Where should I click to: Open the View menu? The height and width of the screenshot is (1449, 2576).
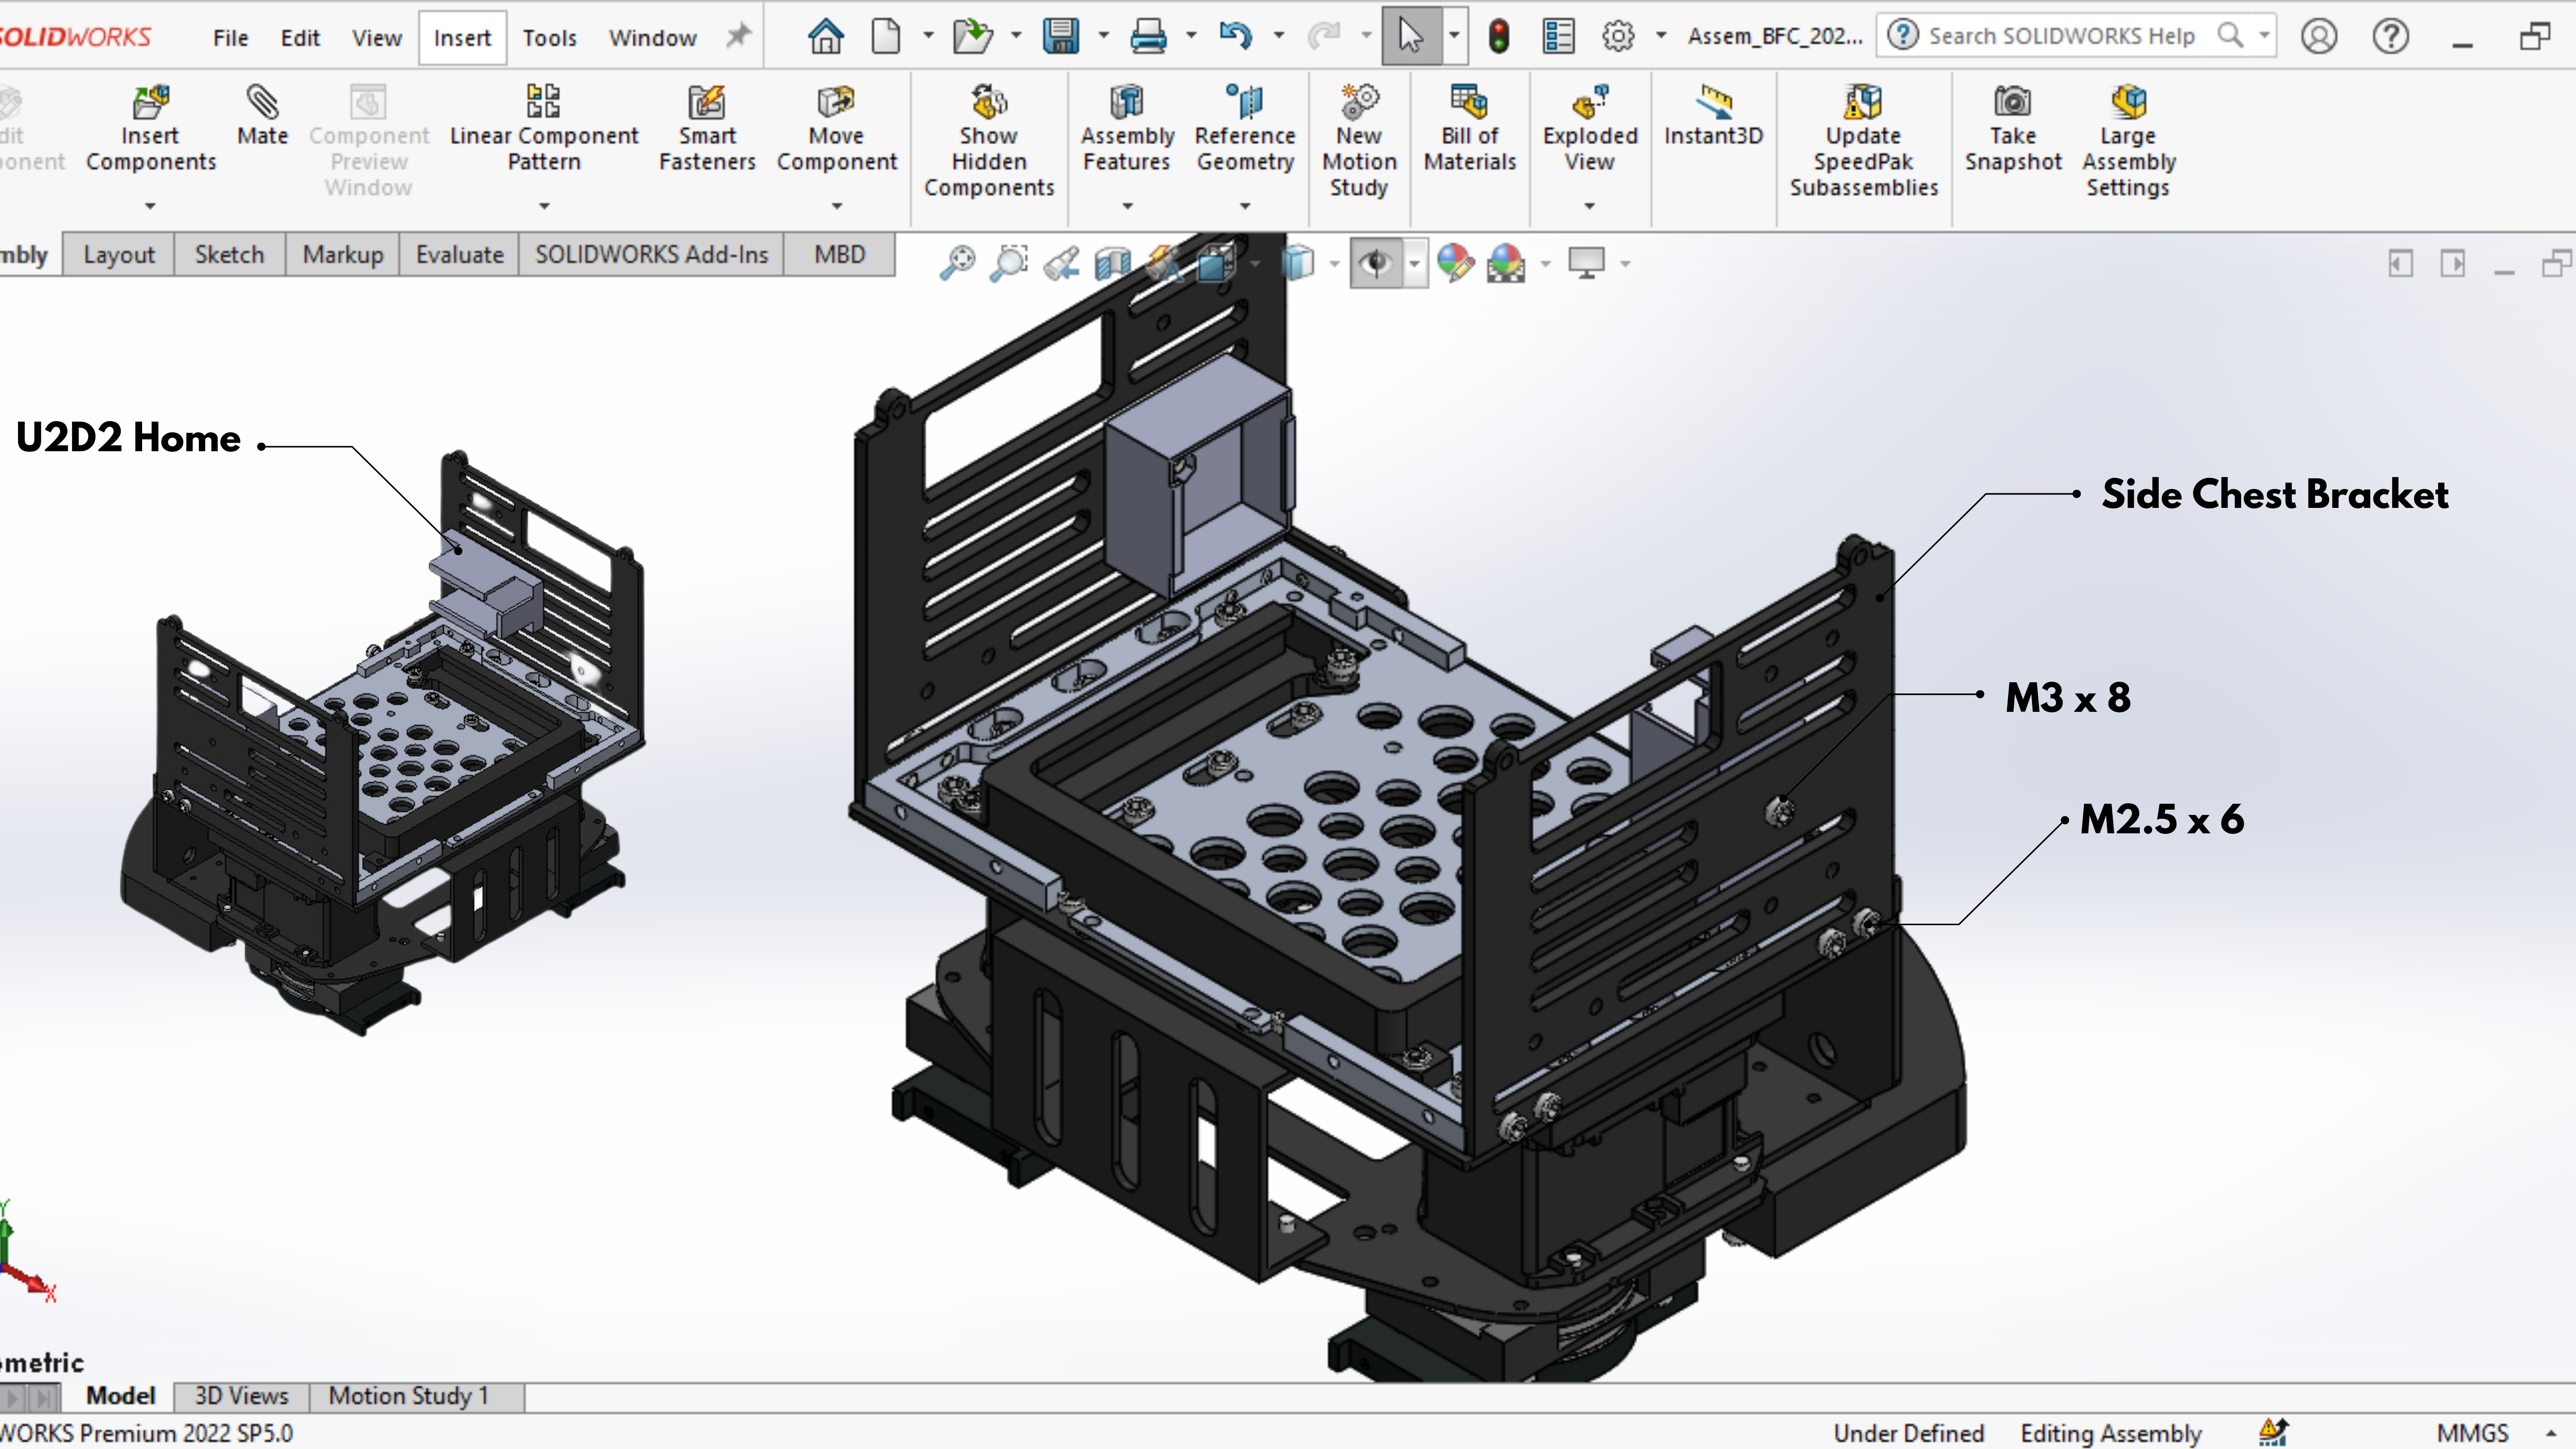coord(376,38)
